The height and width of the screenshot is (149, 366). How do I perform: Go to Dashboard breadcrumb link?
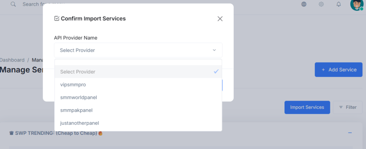pyautogui.click(x=12, y=60)
